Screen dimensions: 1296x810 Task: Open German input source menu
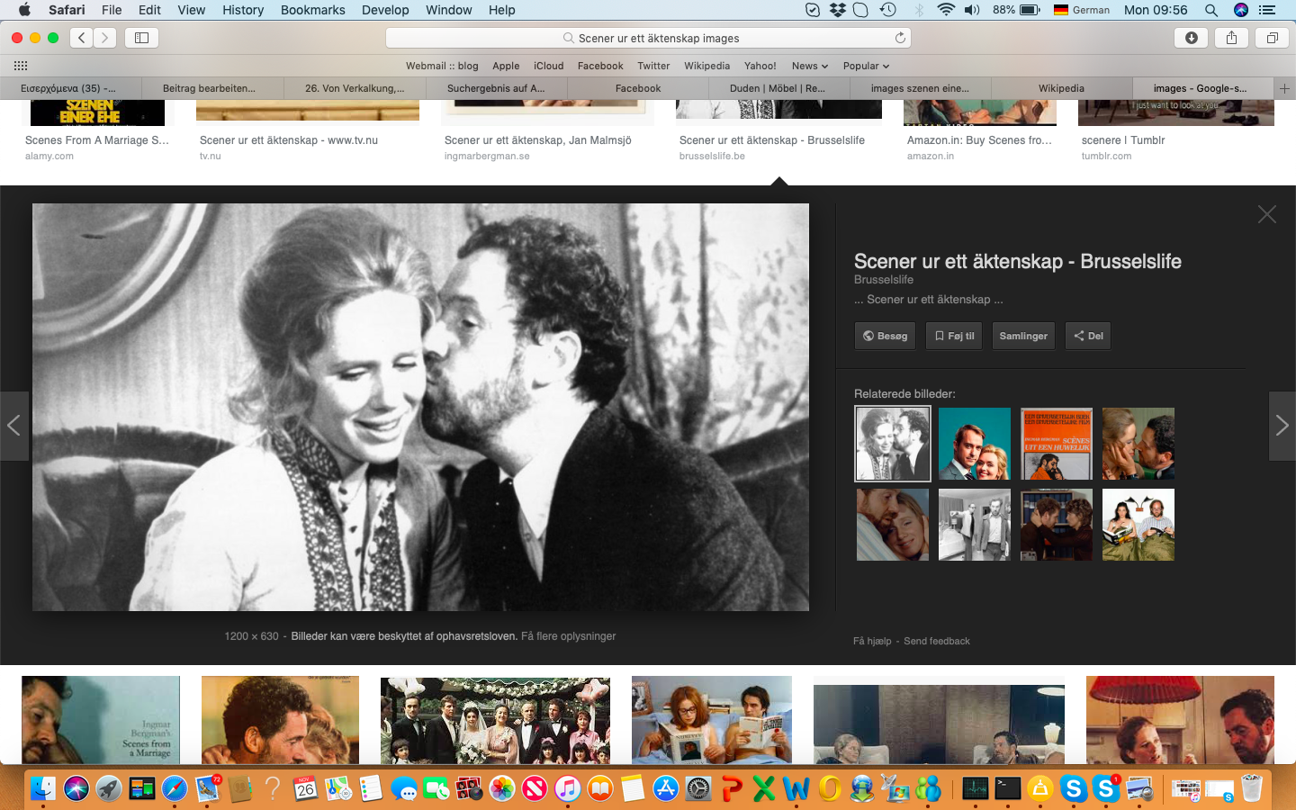(x=1082, y=10)
